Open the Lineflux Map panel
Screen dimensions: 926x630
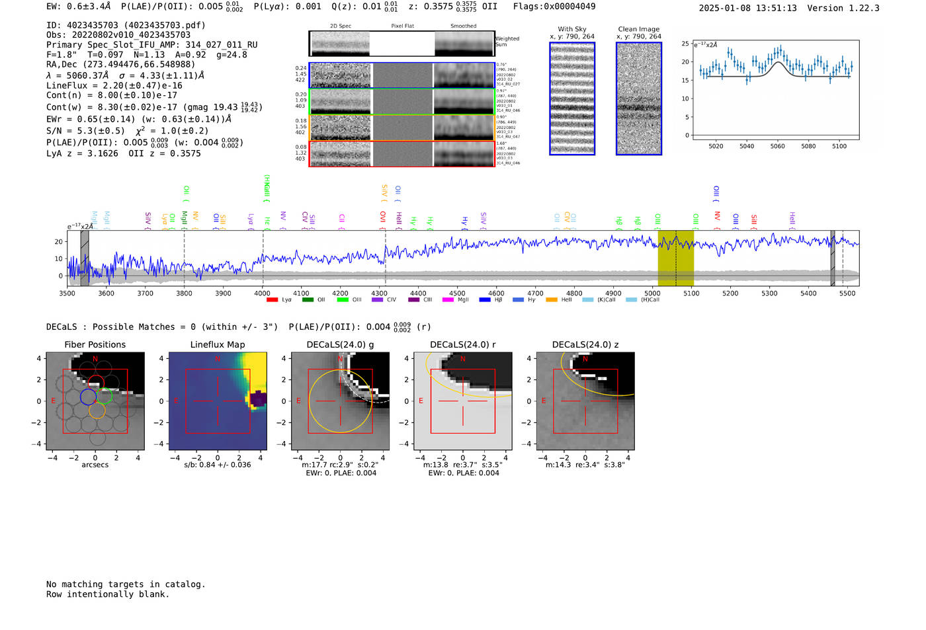click(218, 401)
